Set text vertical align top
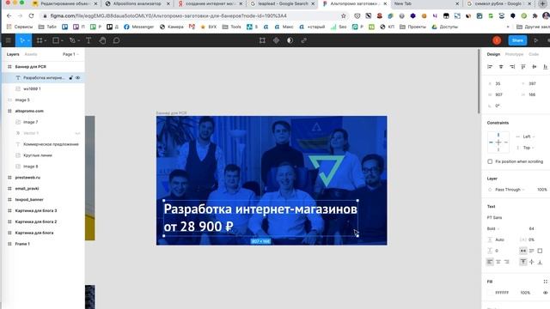550x309 pixels. coord(523,262)
